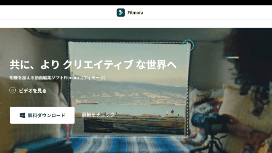
Task: Click the teal circular cursor ring
Action: (188, 45)
